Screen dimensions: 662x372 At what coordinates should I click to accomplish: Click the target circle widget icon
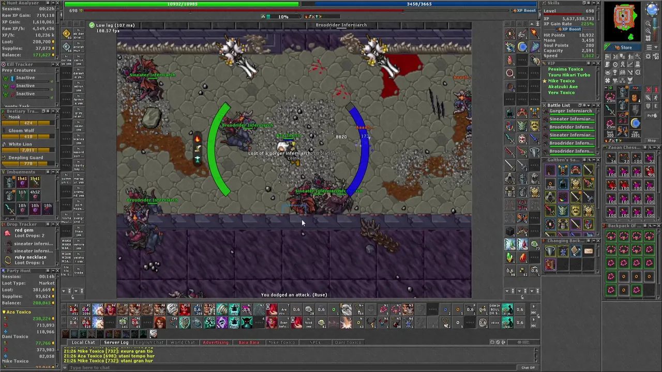tap(615, 65)
